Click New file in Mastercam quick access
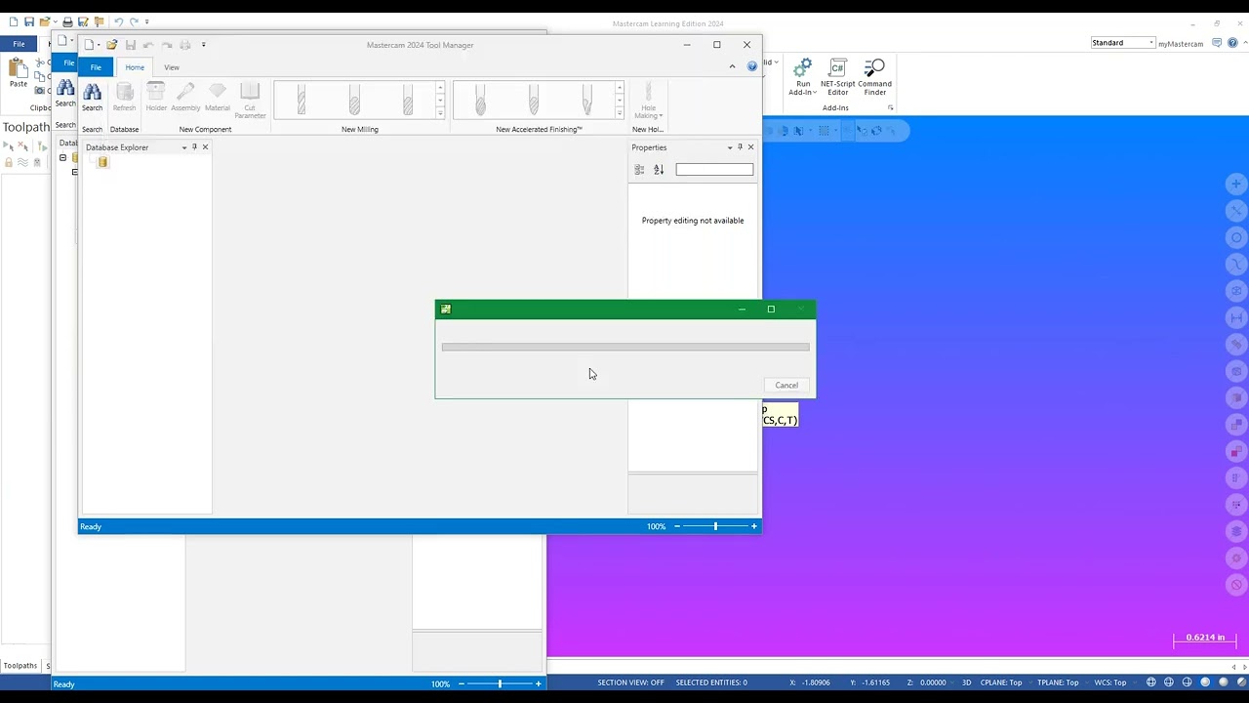The height and width of the screenshot is (703, 1249). 14,21
